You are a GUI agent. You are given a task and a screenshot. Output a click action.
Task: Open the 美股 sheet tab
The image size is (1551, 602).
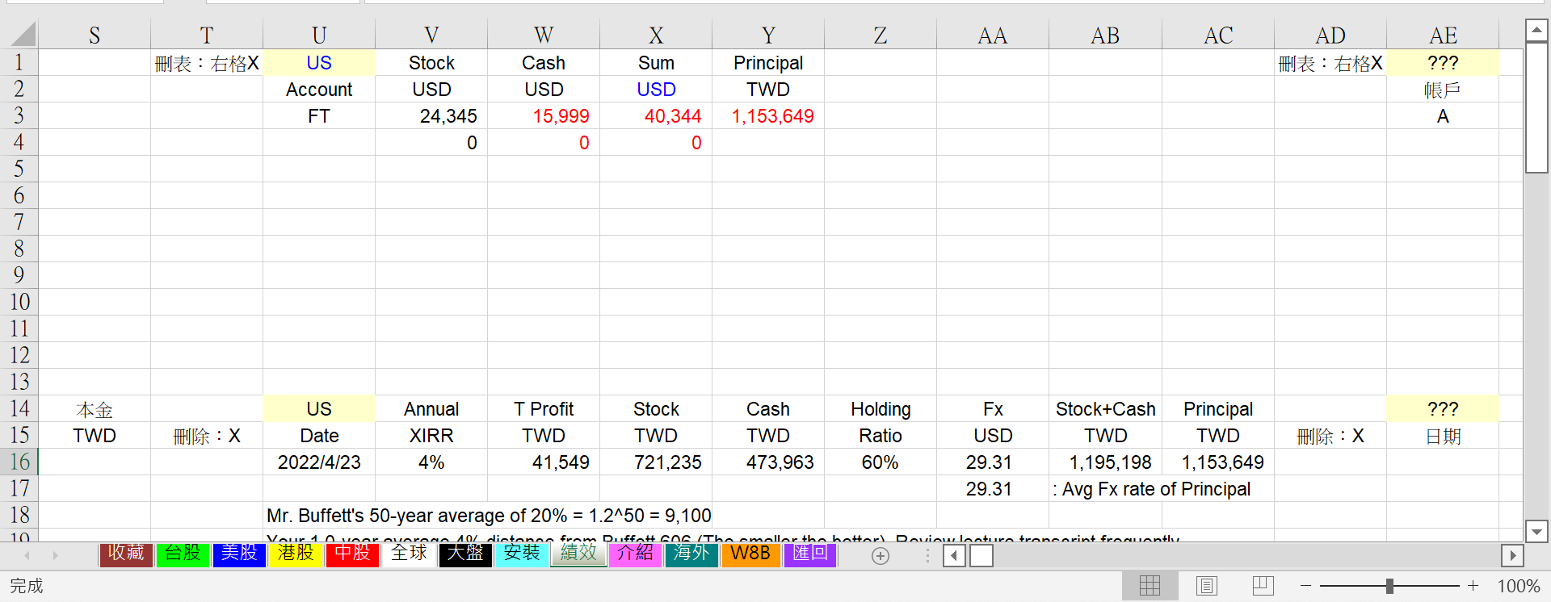[x=239, y=554]
